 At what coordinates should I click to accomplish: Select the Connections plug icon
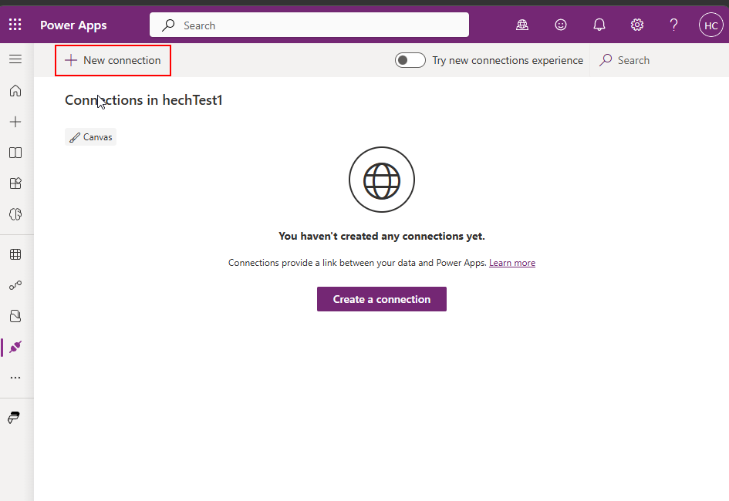[15, 347]
